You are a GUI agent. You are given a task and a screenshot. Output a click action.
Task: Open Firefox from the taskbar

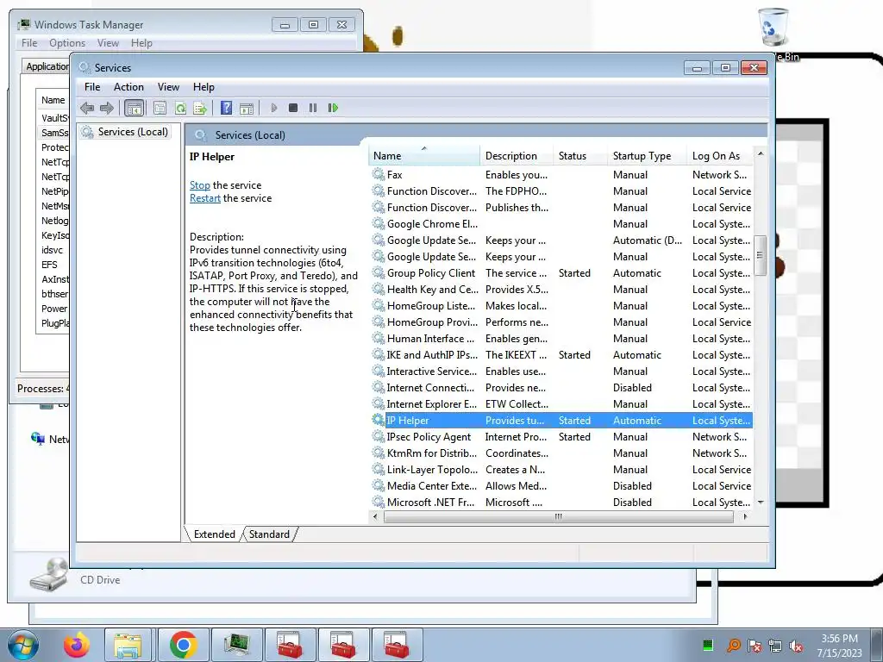pyautogui.click(x=77, y=645)
